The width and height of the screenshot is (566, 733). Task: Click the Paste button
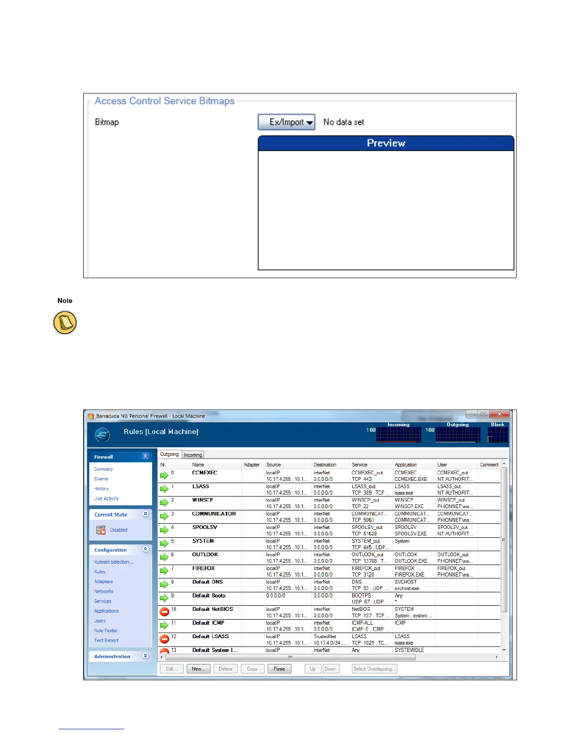pyautogui.click(x=279, y=669)
